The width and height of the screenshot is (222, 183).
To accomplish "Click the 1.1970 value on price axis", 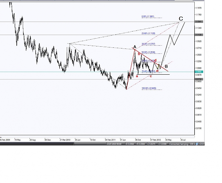I will pyautogui.click(x=198, y=8).
